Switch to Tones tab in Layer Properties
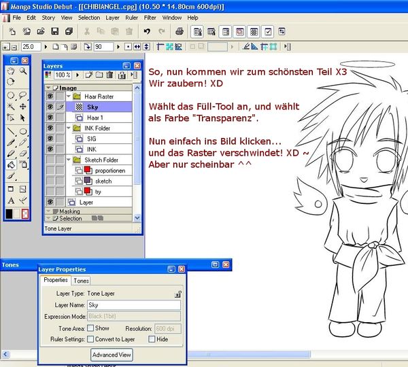This screenshot has height=367, width=408. (81, 281)
